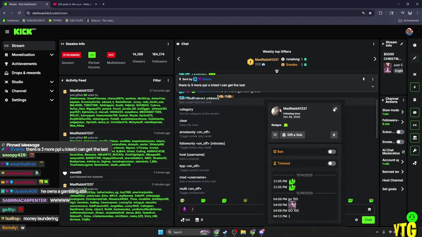Click pencil edit icon in right toolbar
The width and height of the screenshot is (422, 237).
(x=415, y=58)
